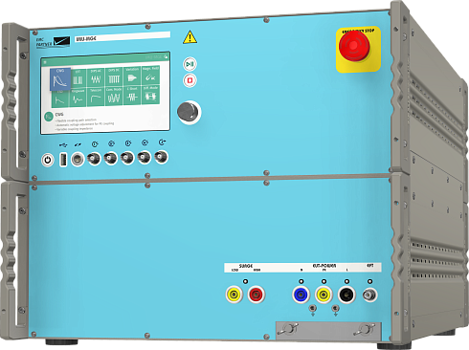Click the yellow SURGE LOW socket
The height and width of the screenshot is (350, 469).
[x=234, y=295]
